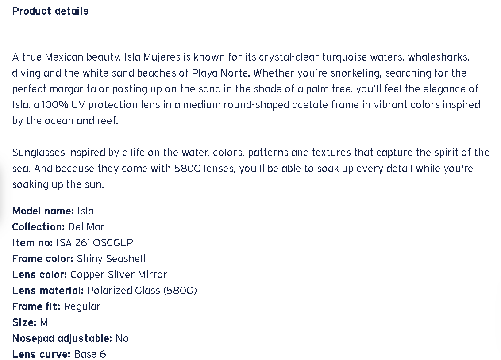Select the "Shiny Seashell" frame color value
Image resolution: width=501 pixels, height=360 pixels.
click(x=111, y=259)
